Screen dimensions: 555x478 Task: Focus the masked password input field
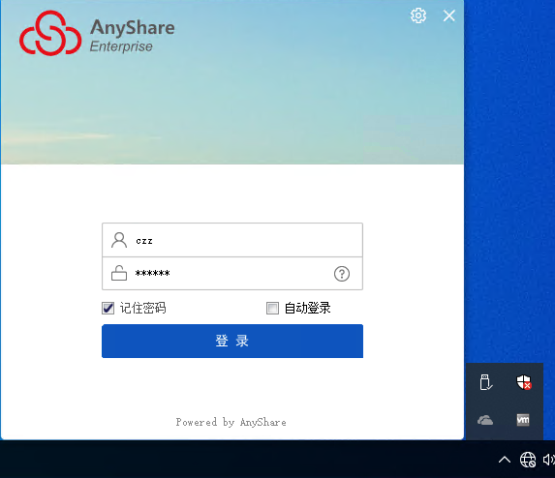(232, 273)
